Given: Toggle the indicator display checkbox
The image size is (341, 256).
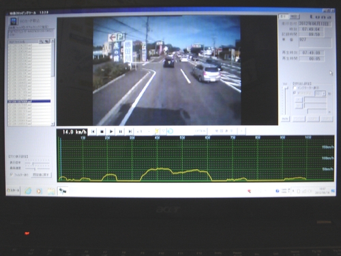Looking at the screenshot, I should click(x=295, y=88).
